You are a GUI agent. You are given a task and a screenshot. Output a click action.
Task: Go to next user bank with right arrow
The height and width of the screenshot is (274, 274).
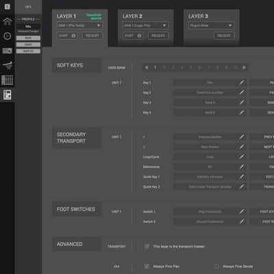tap(244, 68)
